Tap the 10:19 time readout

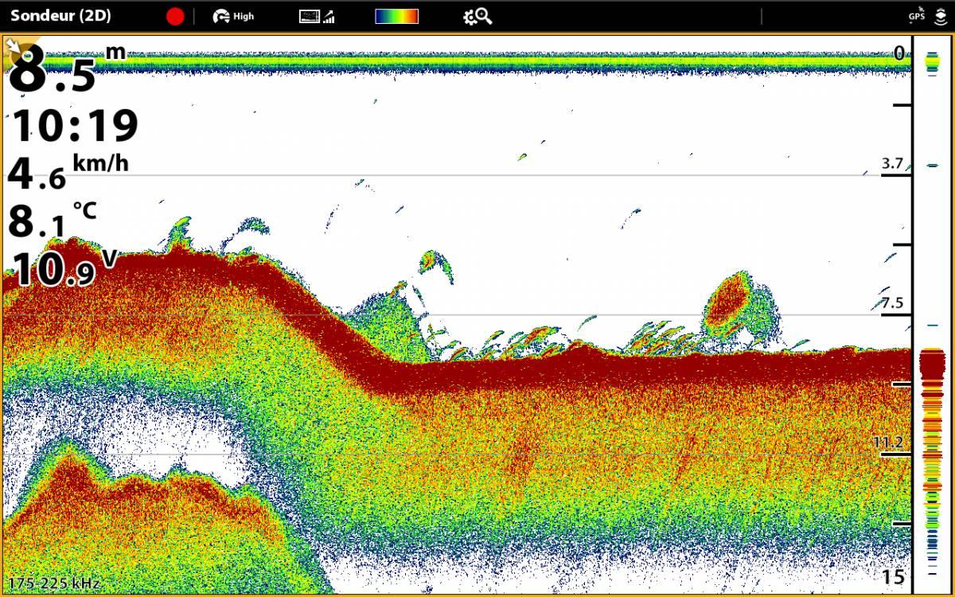tap(75, 125)
